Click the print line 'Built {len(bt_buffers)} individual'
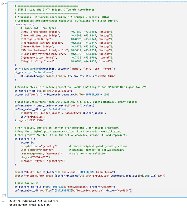 [65, 172]
